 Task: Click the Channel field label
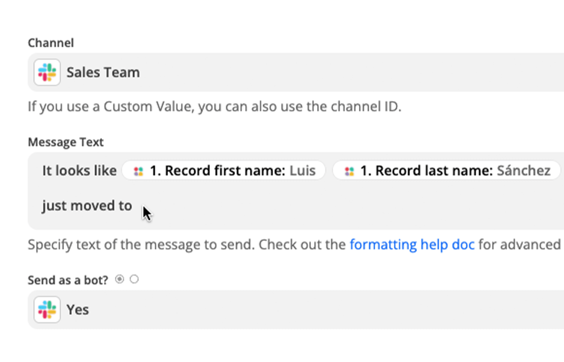coord(51,43)
